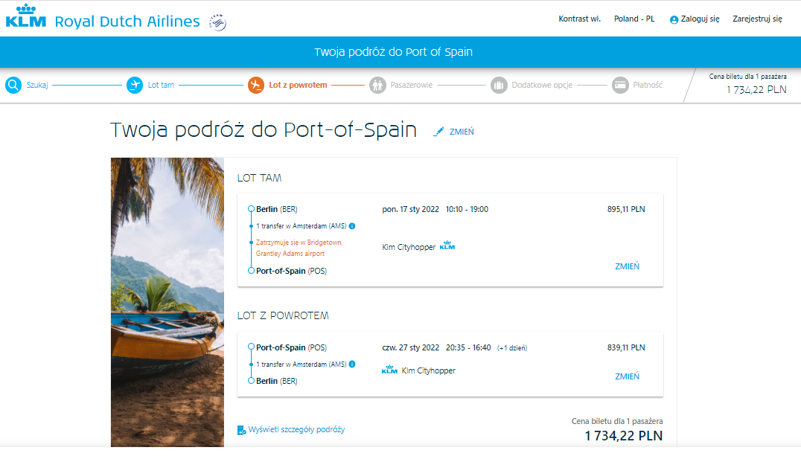The image size is (801, 459).
Task: Click the KLM crown logo
Action: tap(25, 16)
